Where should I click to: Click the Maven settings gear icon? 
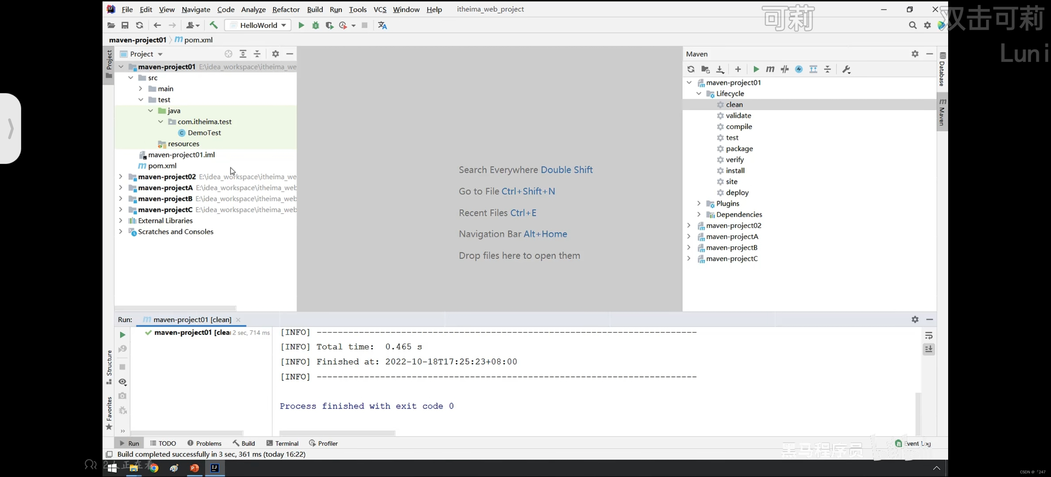(x=915, y=54)
